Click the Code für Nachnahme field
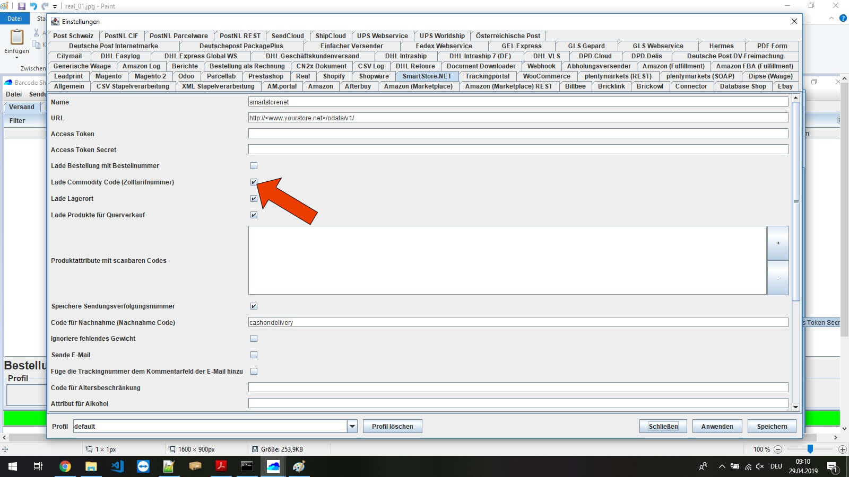849x477 pixels. 518,322
